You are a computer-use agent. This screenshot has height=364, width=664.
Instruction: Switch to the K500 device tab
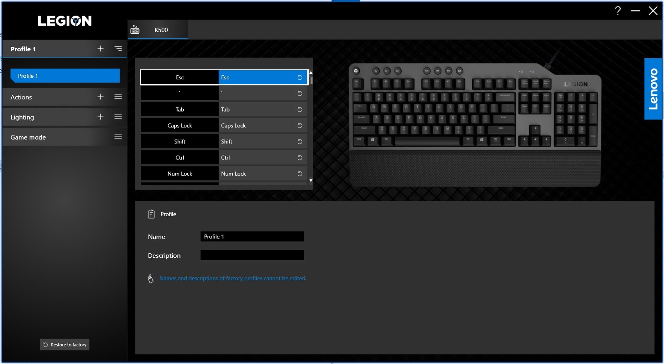[x=158, y=30]
